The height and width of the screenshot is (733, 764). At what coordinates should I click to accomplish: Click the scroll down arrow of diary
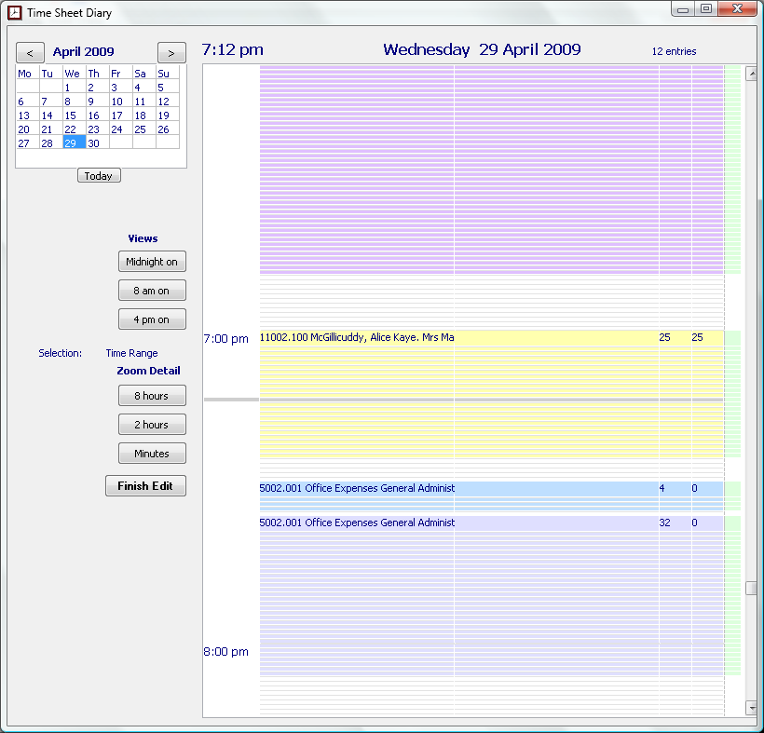point(752,709)
